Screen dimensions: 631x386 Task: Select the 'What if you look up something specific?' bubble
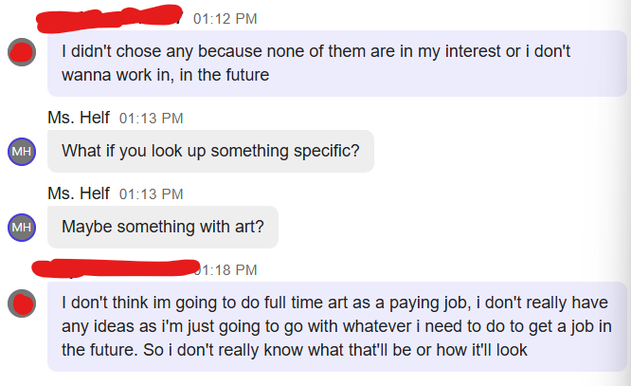210,151
